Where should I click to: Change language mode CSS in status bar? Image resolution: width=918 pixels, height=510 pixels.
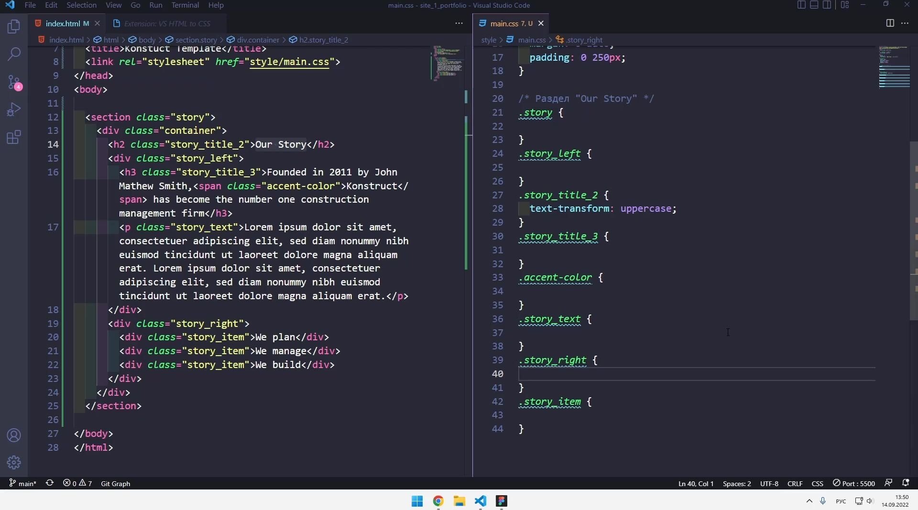point(818,483)
